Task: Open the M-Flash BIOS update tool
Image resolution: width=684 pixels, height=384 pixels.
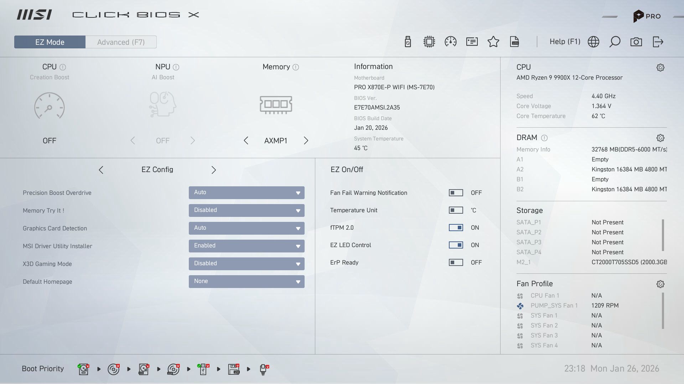Action: coord(408,42)
